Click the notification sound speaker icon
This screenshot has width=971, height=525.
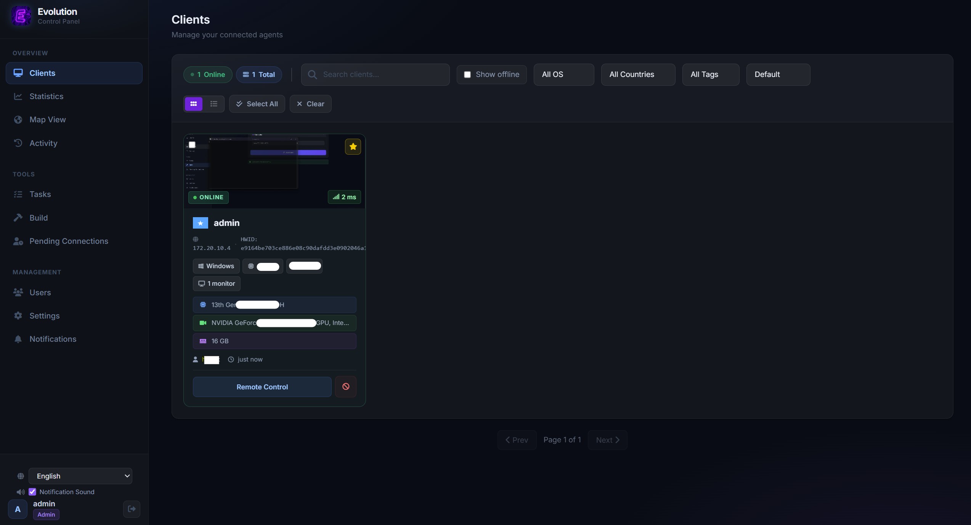(x=21, y=492)
